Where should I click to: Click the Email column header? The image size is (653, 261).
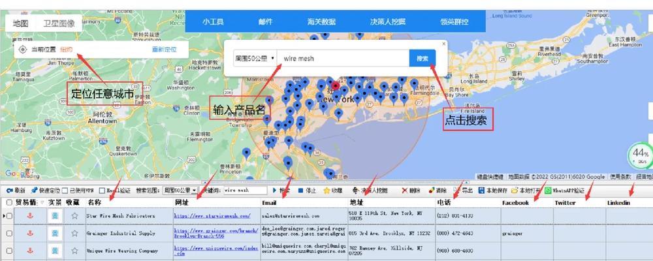(x=304, y=203)
